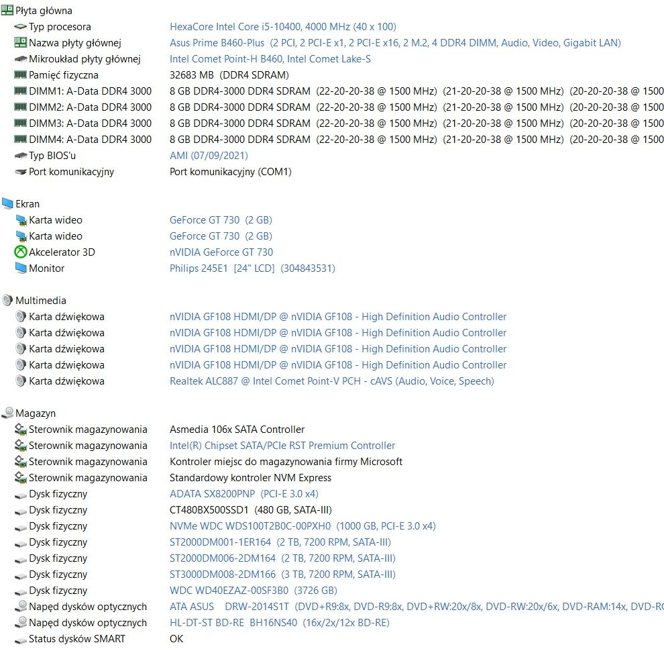Open the Intel Comet Point-H B460 link
This screenshot has height=651, width=664.
pyautogui.click(x=270, y=59)
